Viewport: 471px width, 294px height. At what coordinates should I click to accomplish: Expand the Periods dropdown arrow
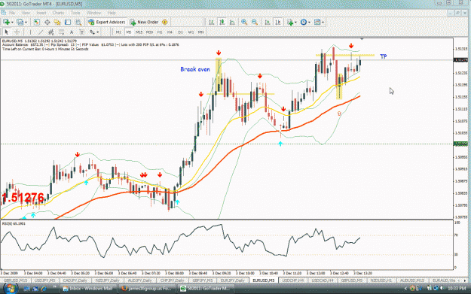[x=309, y=22]
